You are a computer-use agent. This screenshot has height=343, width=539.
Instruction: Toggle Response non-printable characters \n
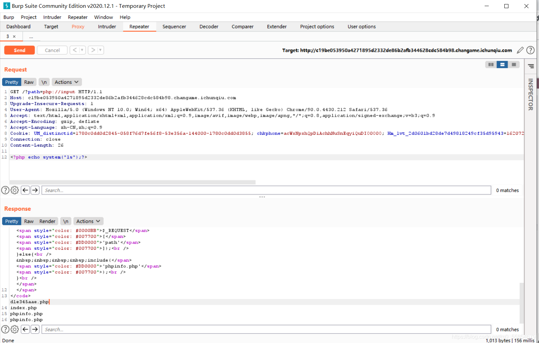pyautogui.click(x=66, y=221)
